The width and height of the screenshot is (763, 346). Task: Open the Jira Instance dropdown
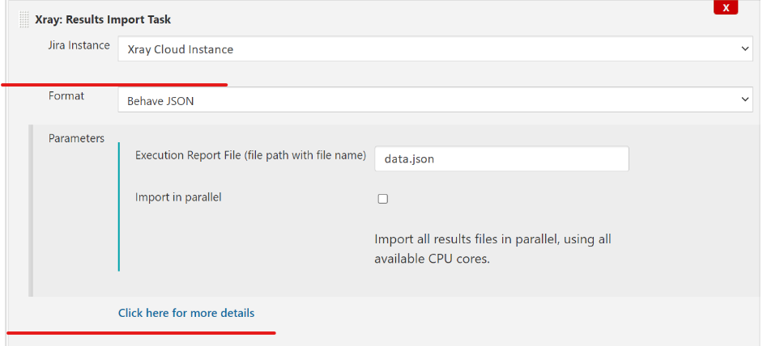[435, 49]
